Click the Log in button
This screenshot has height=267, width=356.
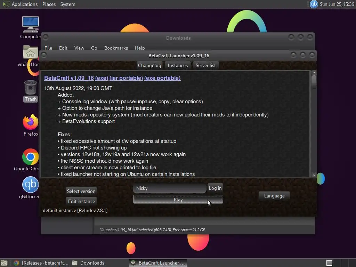pos(215,188)
